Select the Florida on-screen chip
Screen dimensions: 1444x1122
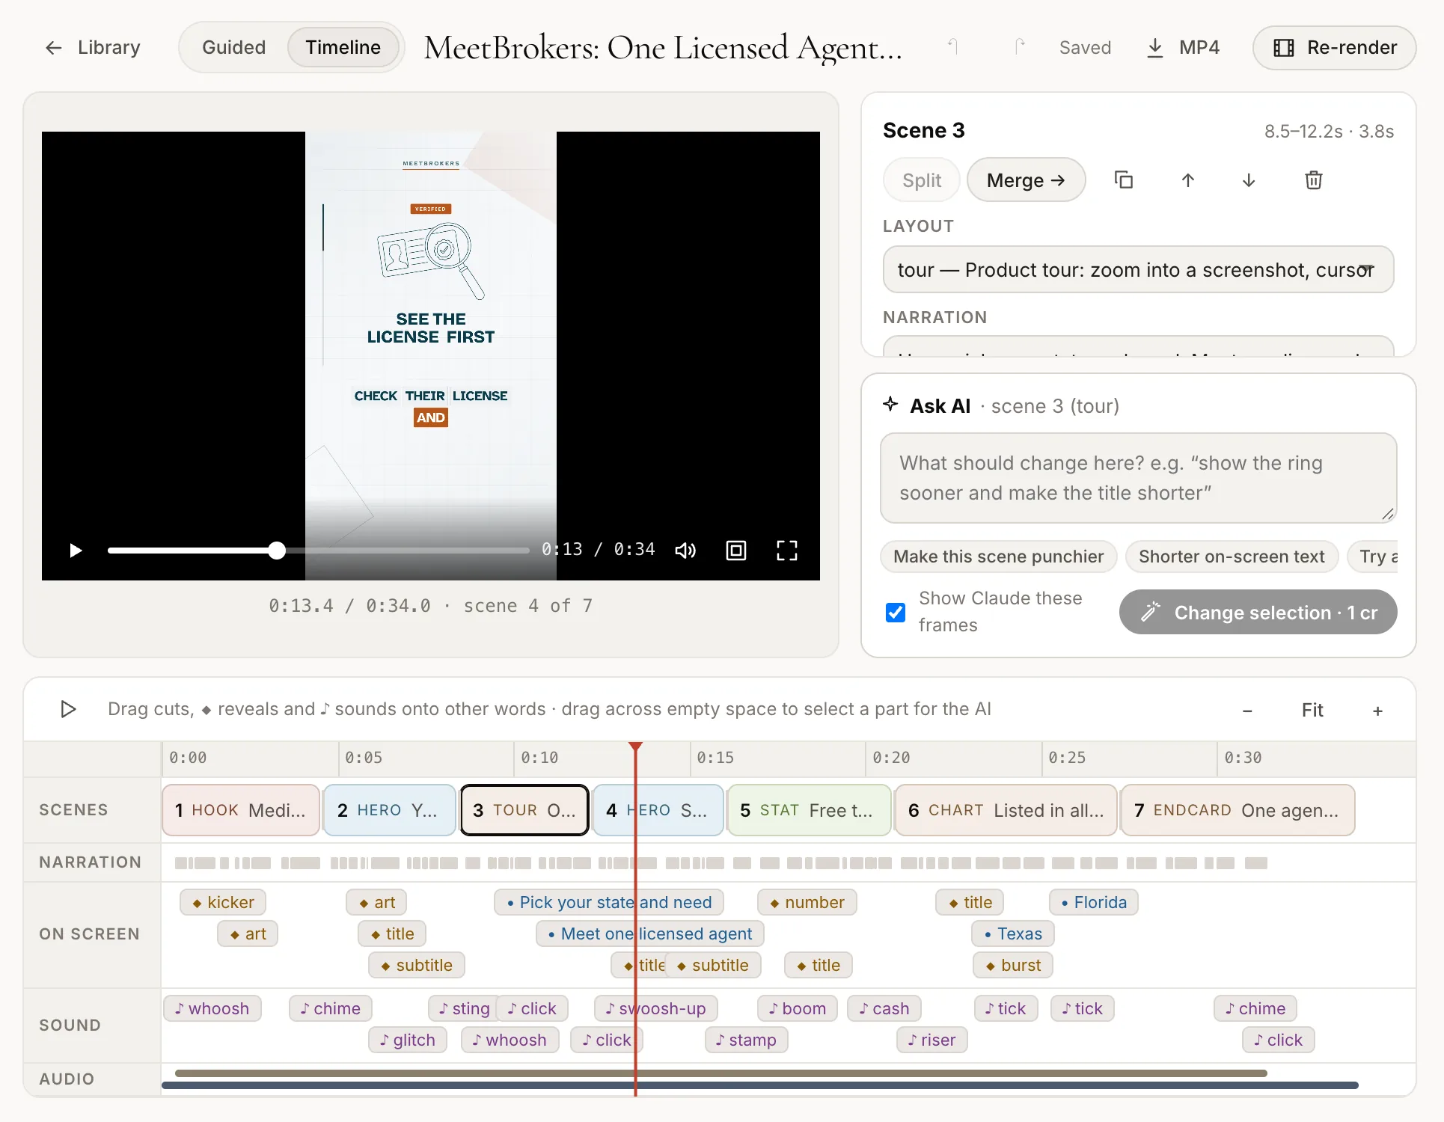tap(1093, 902)
